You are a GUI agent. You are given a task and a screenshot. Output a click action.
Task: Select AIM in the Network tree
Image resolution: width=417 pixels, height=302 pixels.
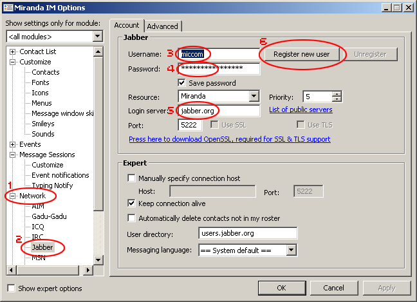click(38, 206)
